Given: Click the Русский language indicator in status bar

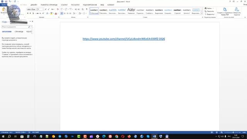Looking at the screenshot, I should (36, 132).
